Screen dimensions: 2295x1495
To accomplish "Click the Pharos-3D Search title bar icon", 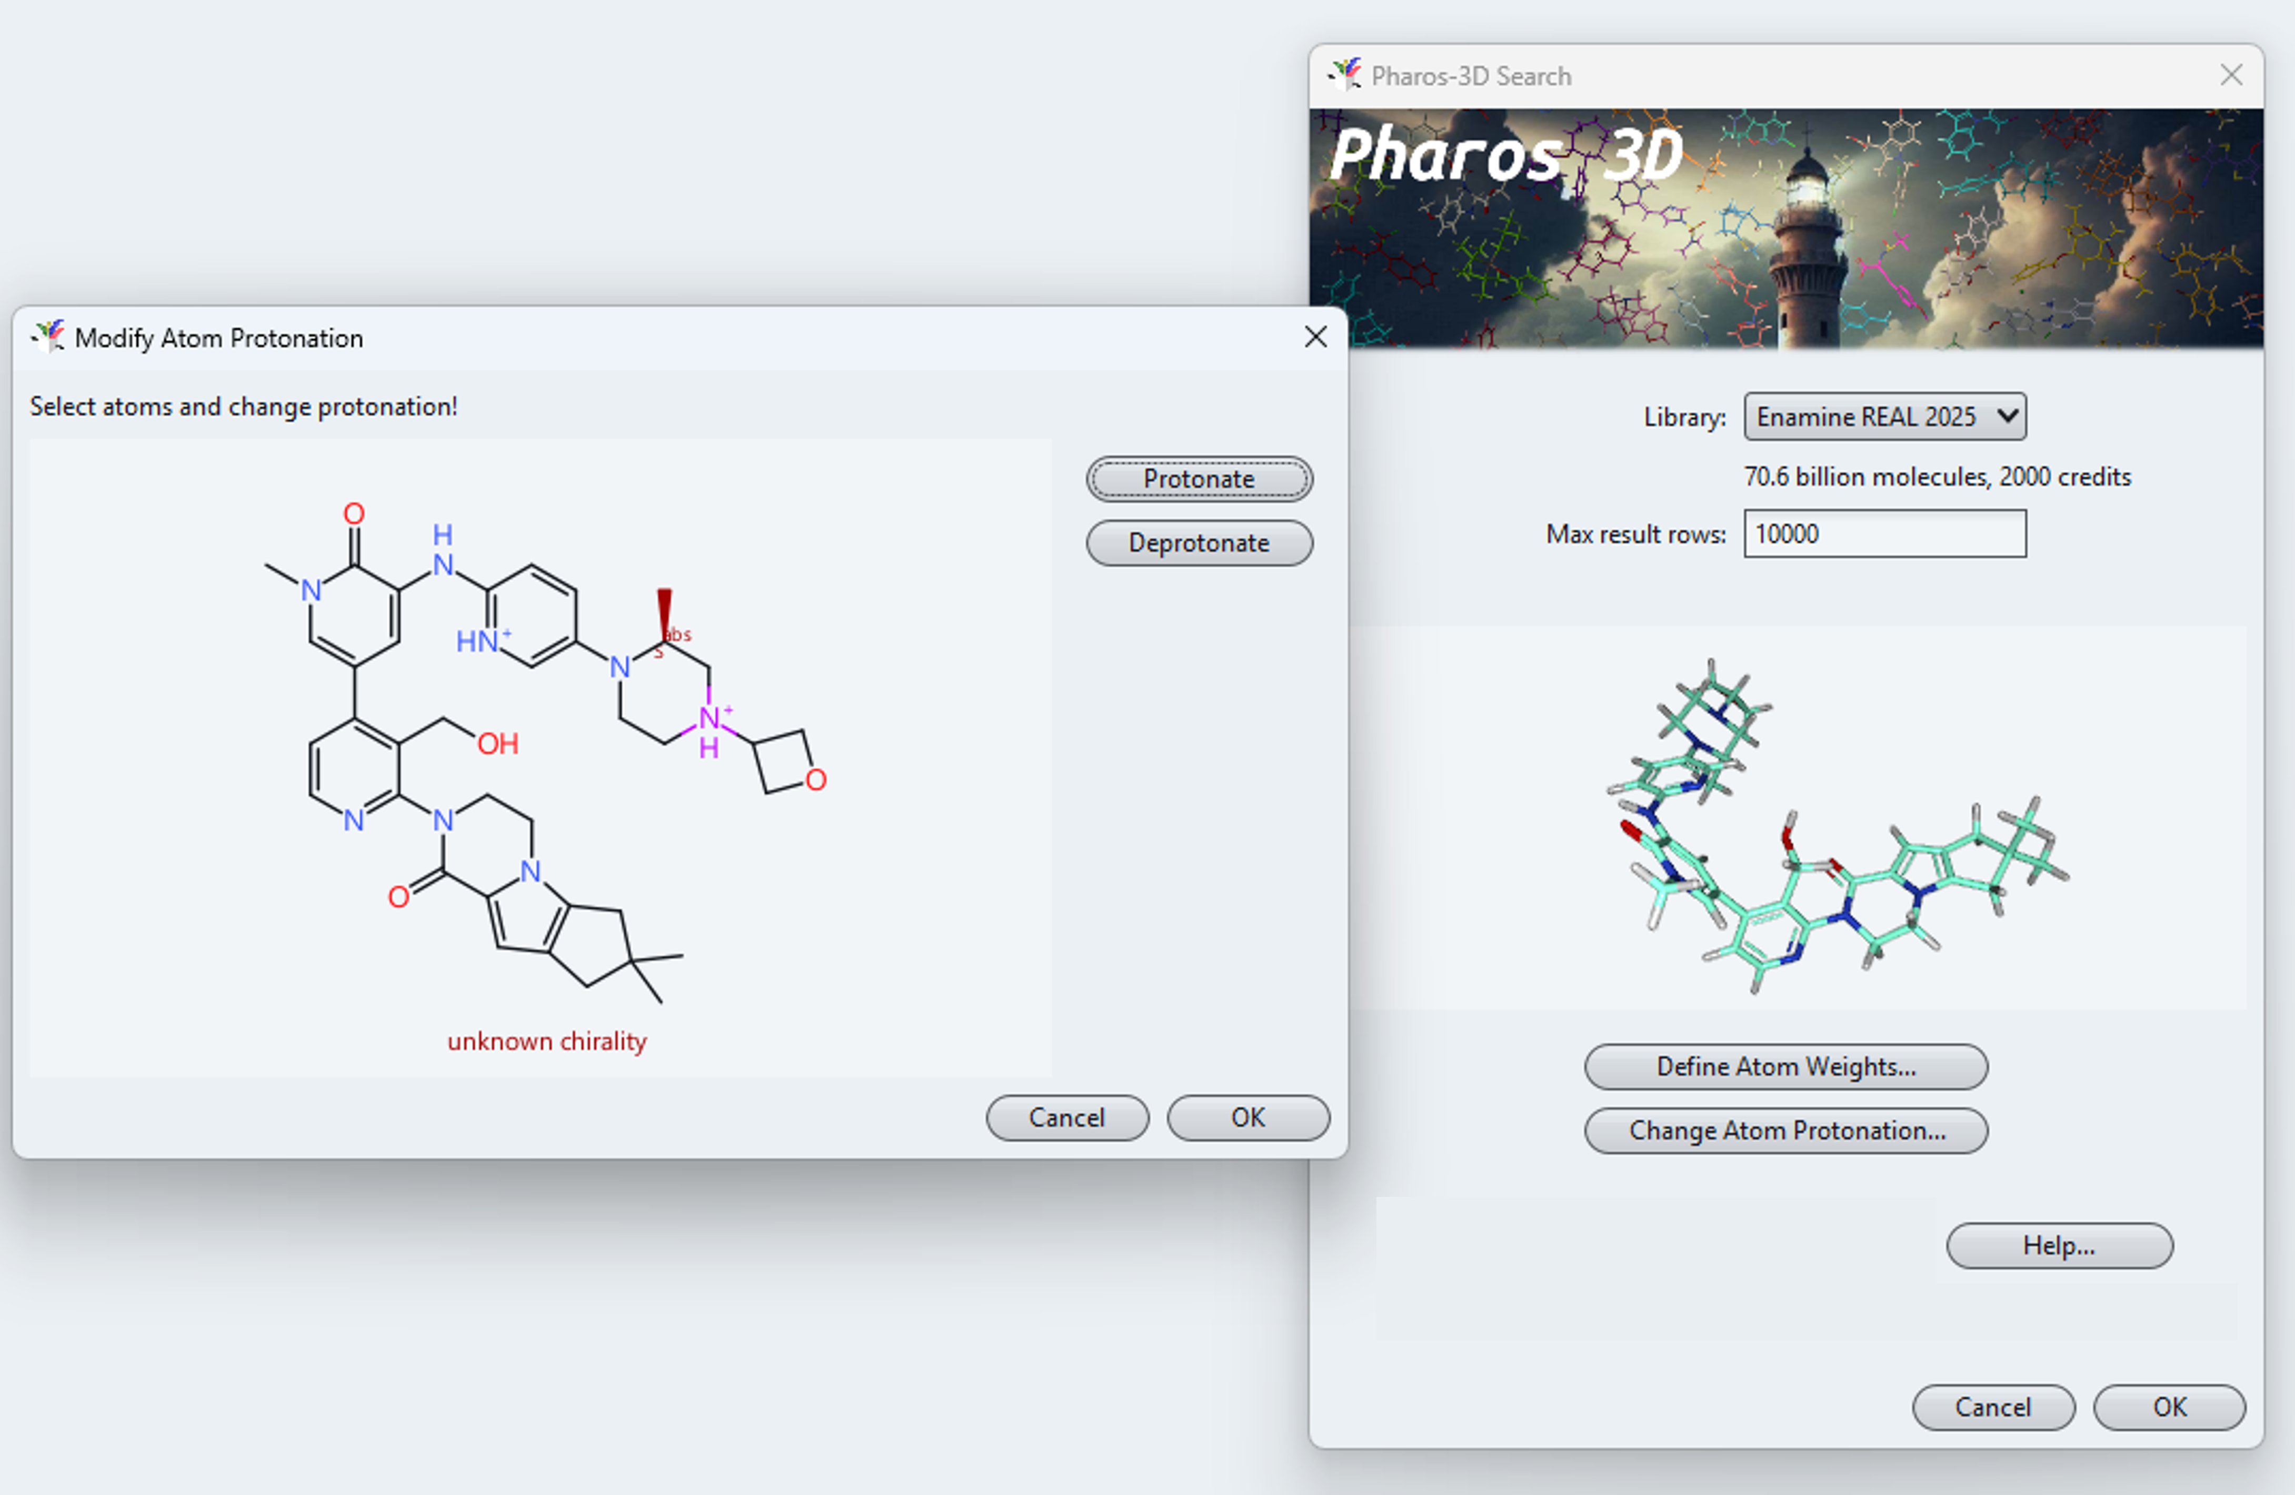I will [1344, 74].
